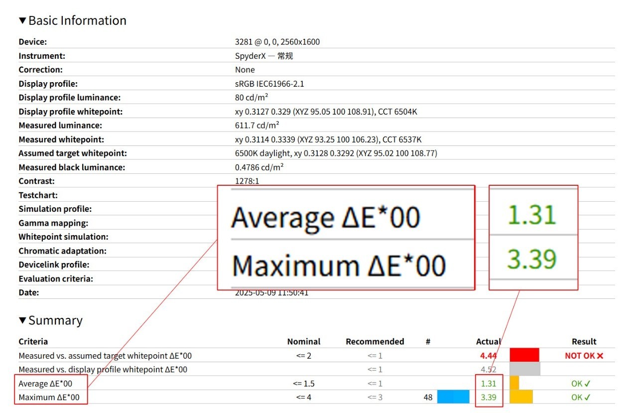
Task: Click the Recommended column header
Action: click(x=375, y=341)
